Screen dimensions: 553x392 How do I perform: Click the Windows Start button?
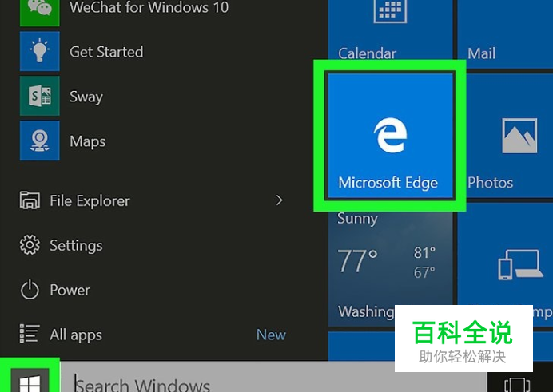[30, 381]
